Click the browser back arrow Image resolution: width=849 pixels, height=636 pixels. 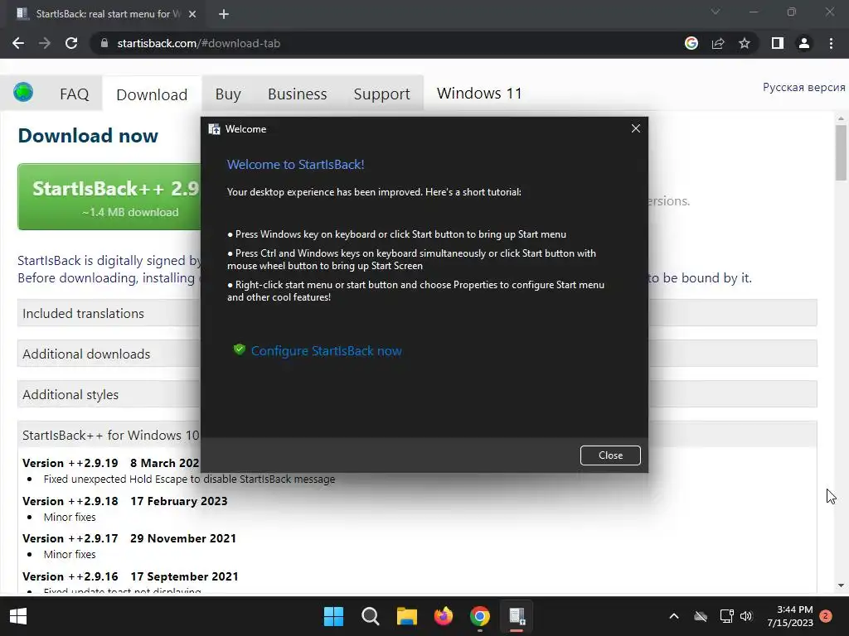(18, 43)
